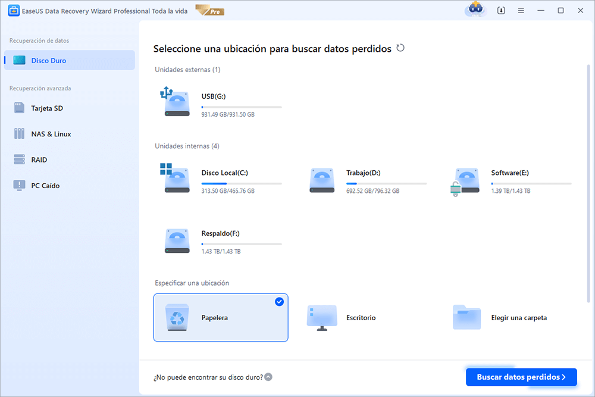Click the Trabajo(D:) label
Image resolution: width=595 pixels, height=397 pixels.
[364, 173]
